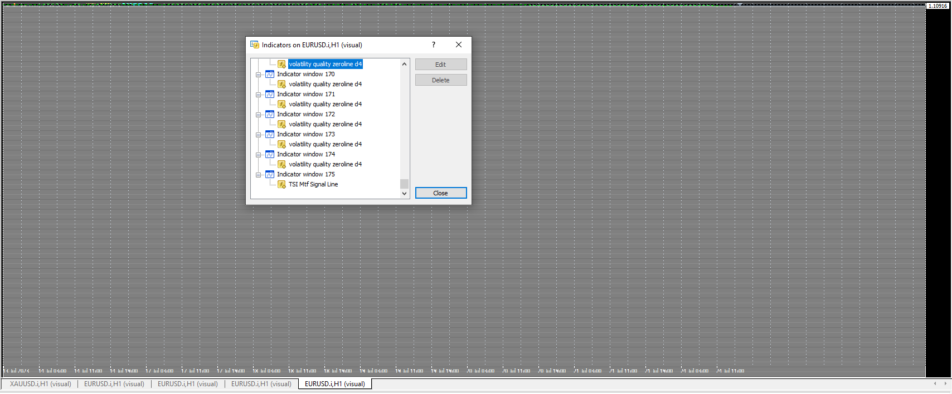
Task: Select the highlighted volatility quality zeroline d4 row
Action: point(326,64)
